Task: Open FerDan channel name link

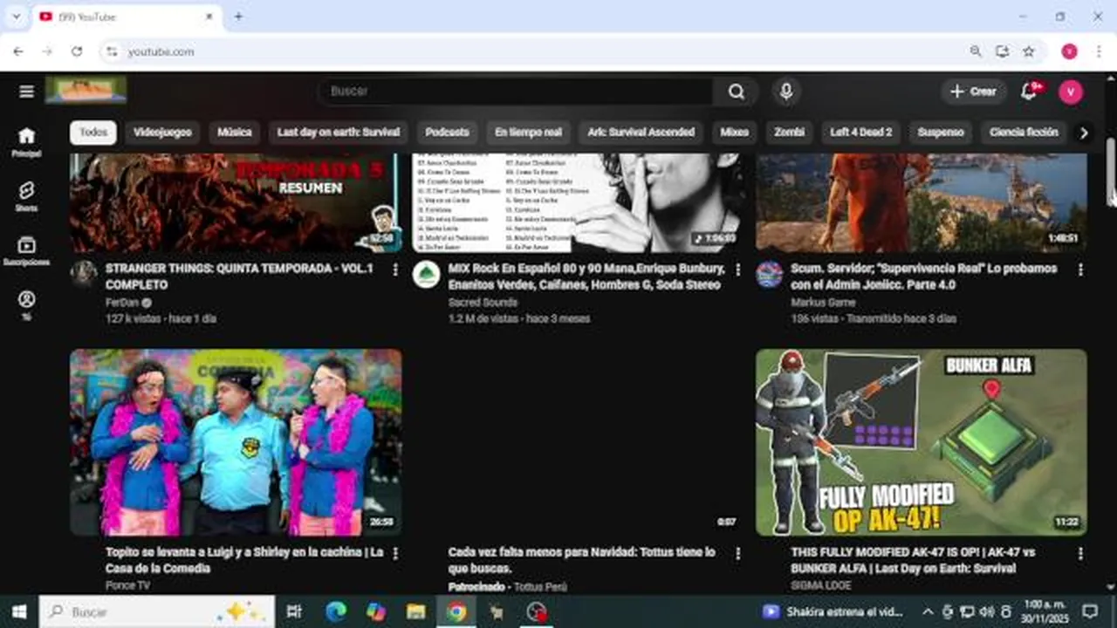Action: coord(123,303)
